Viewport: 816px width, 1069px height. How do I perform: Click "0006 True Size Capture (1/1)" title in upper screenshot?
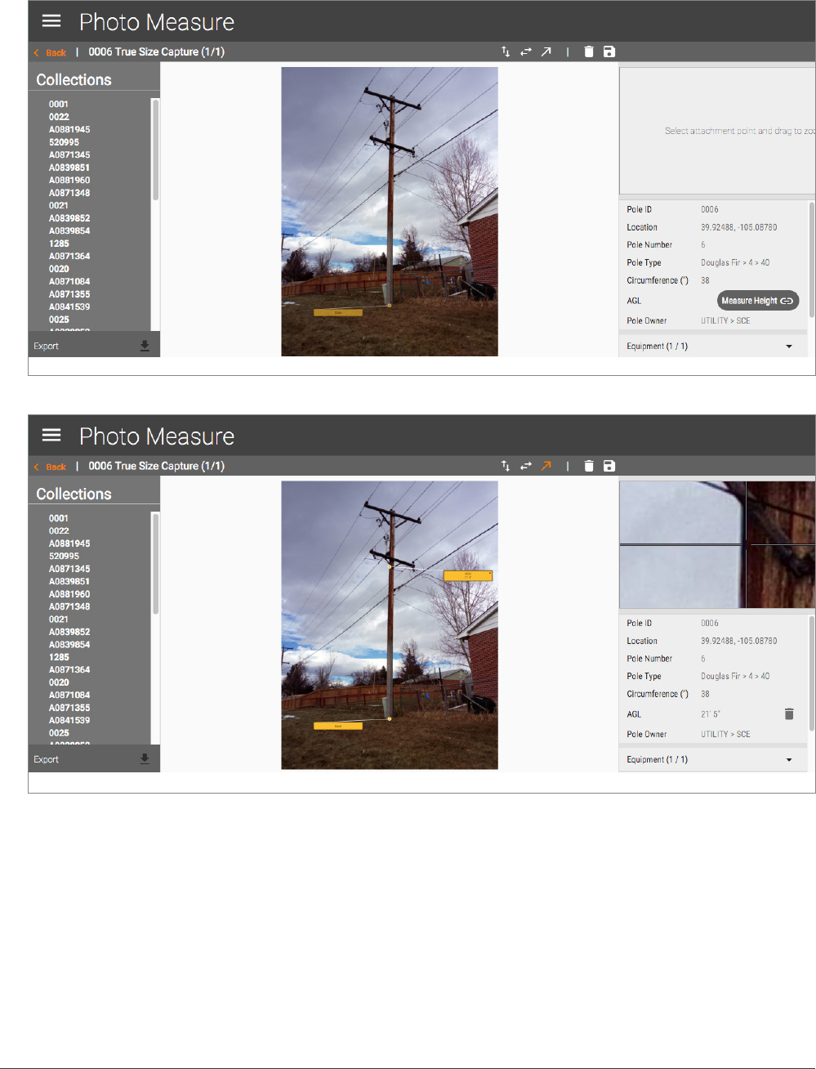(157, 51)
